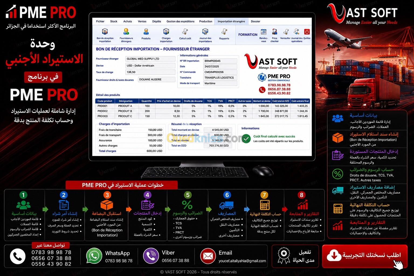
Task: Open Bon de réception importation icon
Action: click(x=105, y=32)
